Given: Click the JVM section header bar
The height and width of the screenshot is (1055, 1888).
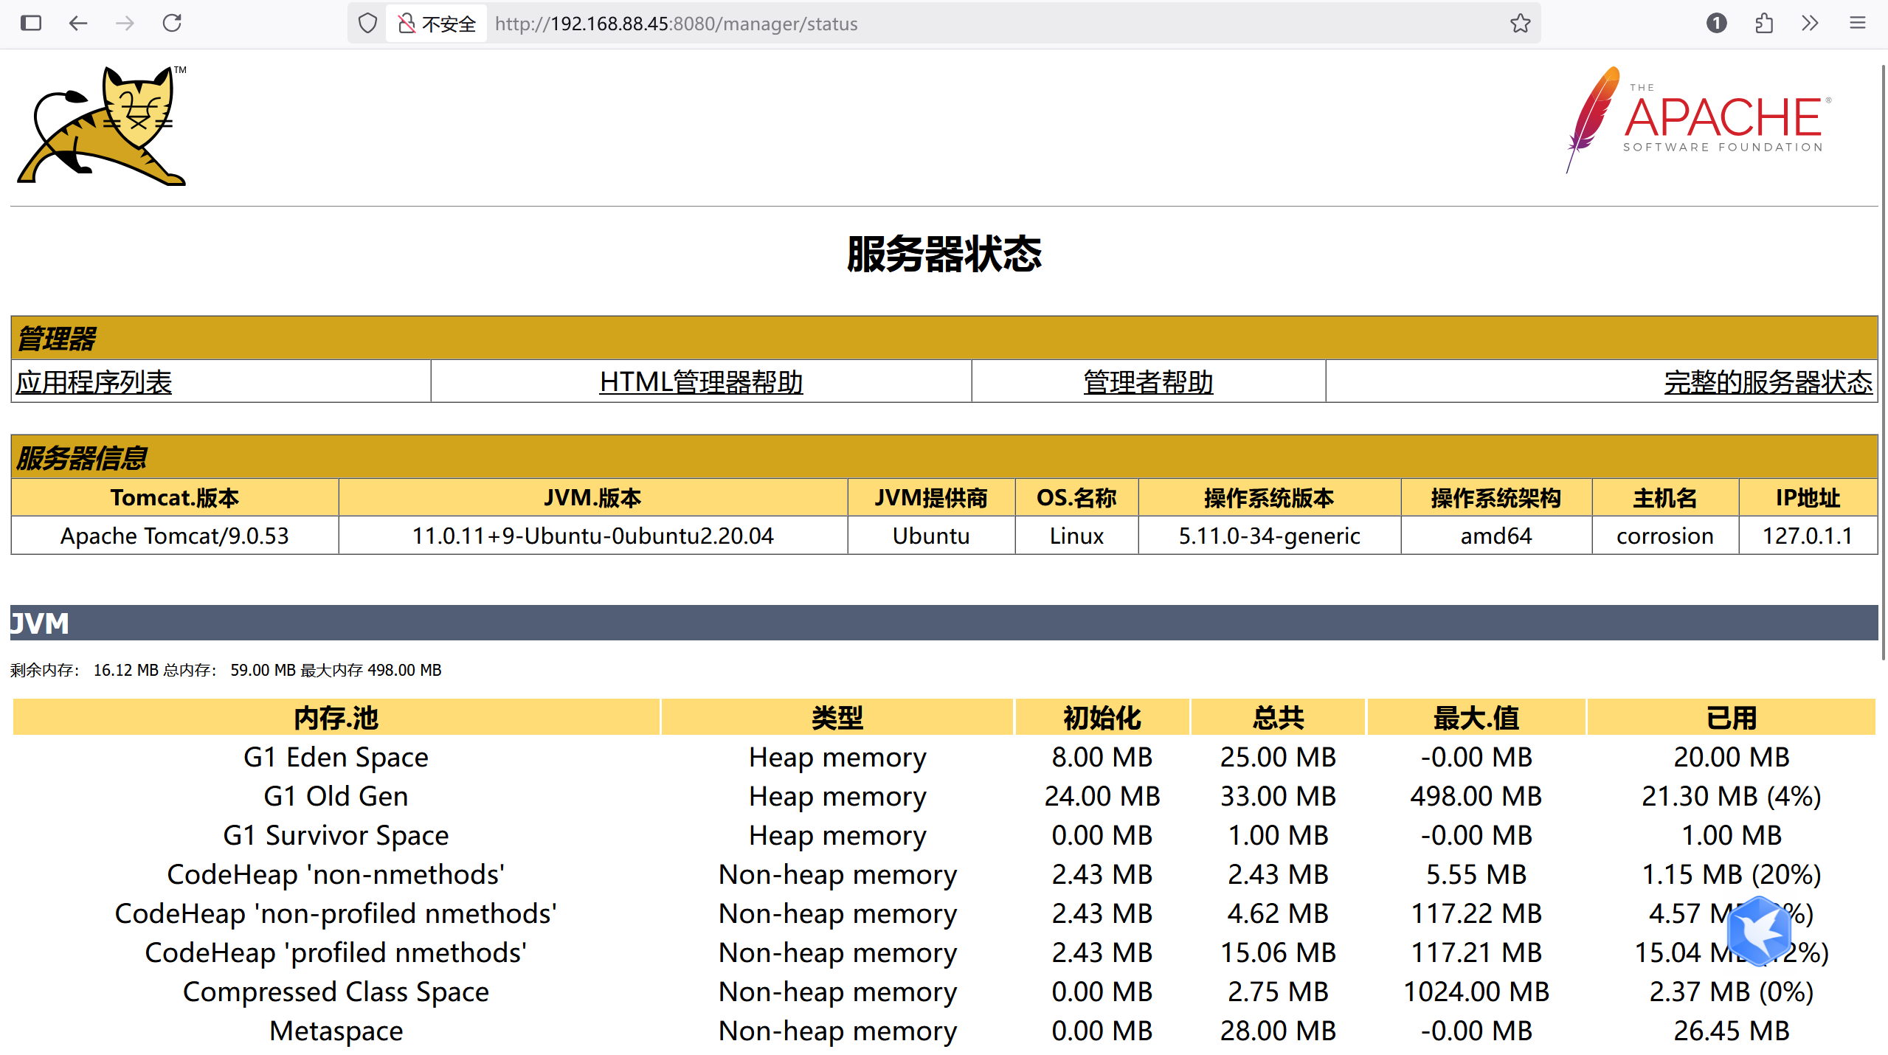Looking at the screenshot, I should pyautogui.click(x=944, y=623).
